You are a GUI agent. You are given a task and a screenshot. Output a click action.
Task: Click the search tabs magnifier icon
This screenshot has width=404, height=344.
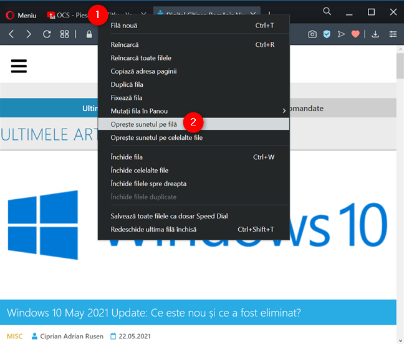(x=327, y=11)
